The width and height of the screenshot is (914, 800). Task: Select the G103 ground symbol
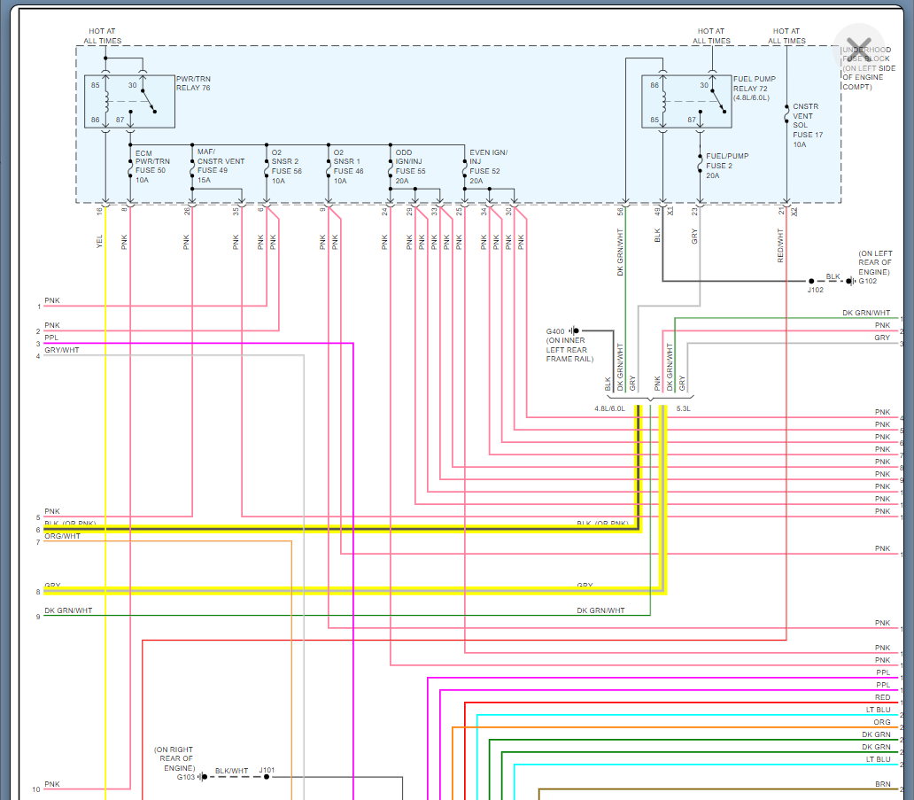tap(202, 777)
